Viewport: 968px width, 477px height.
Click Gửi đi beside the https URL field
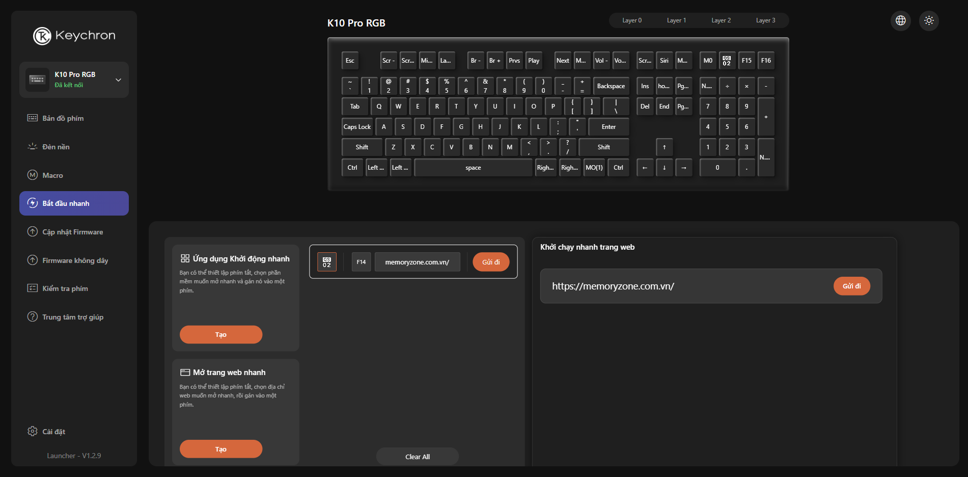pyautogui.click(x=852, y=286)
